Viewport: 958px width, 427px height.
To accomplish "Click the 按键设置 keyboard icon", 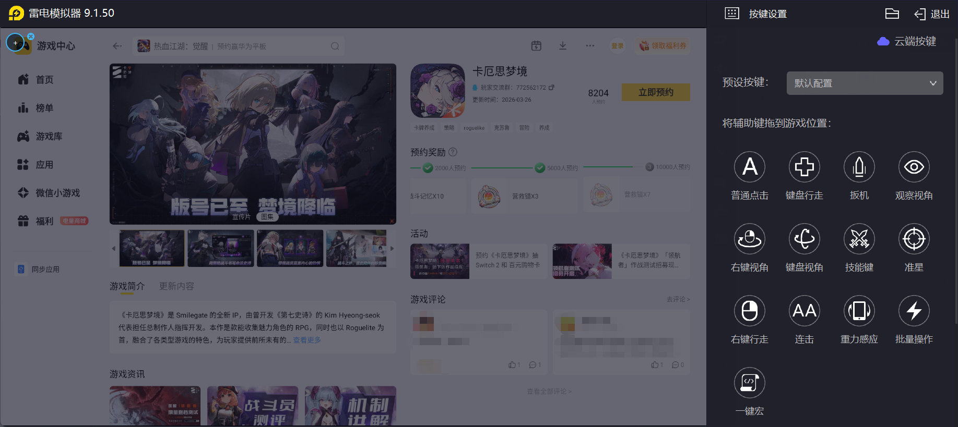I will click(x=732, y=14).
